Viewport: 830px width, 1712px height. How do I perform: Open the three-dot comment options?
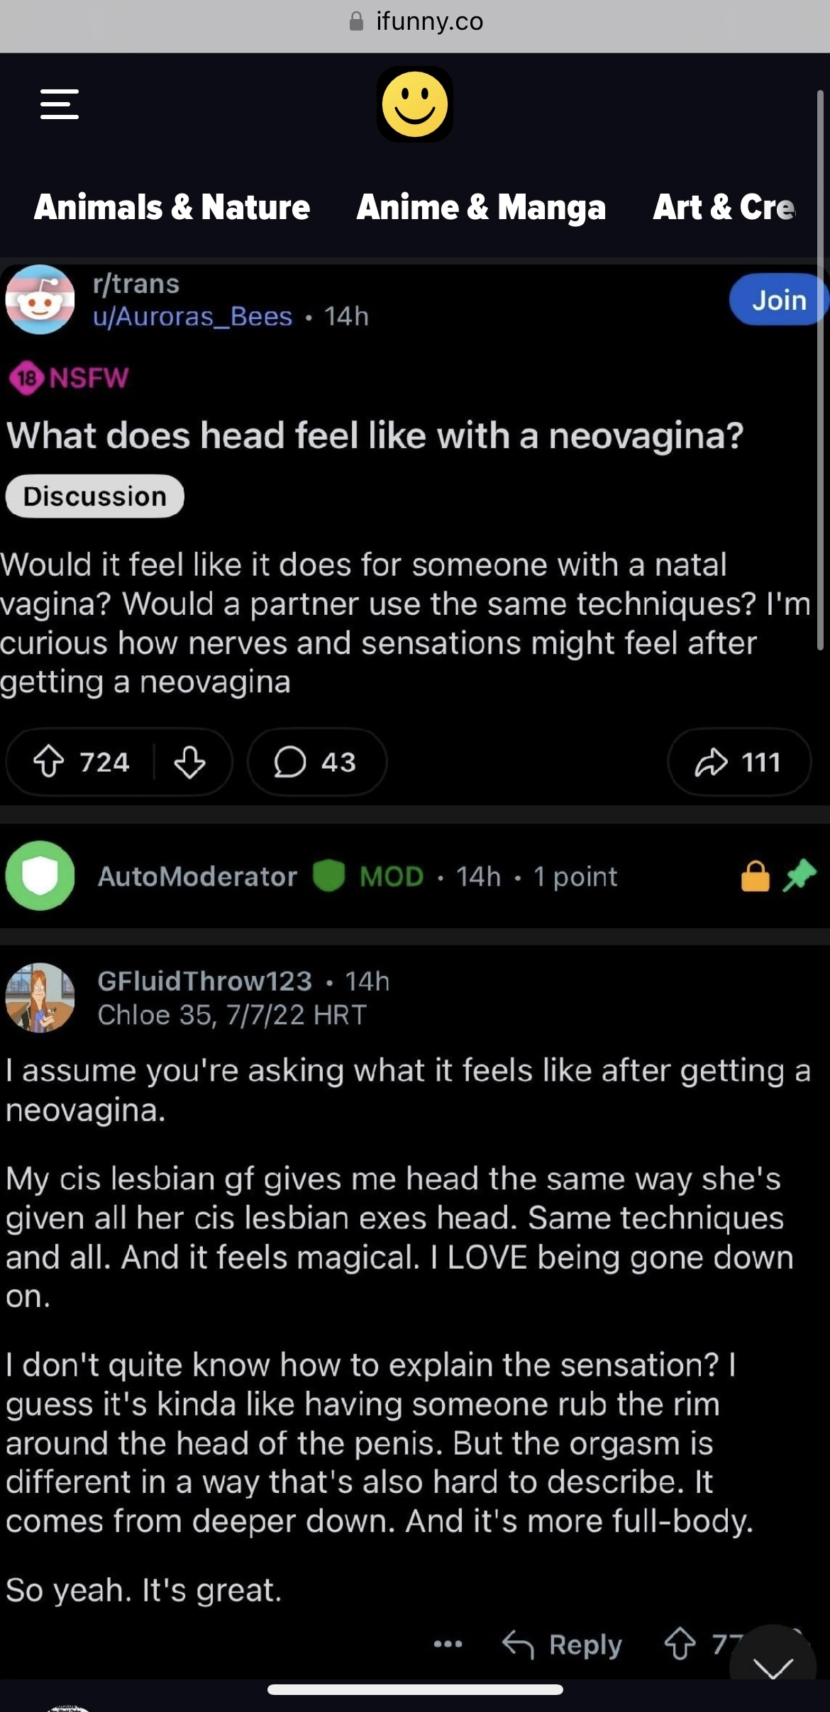[448, 1644]
